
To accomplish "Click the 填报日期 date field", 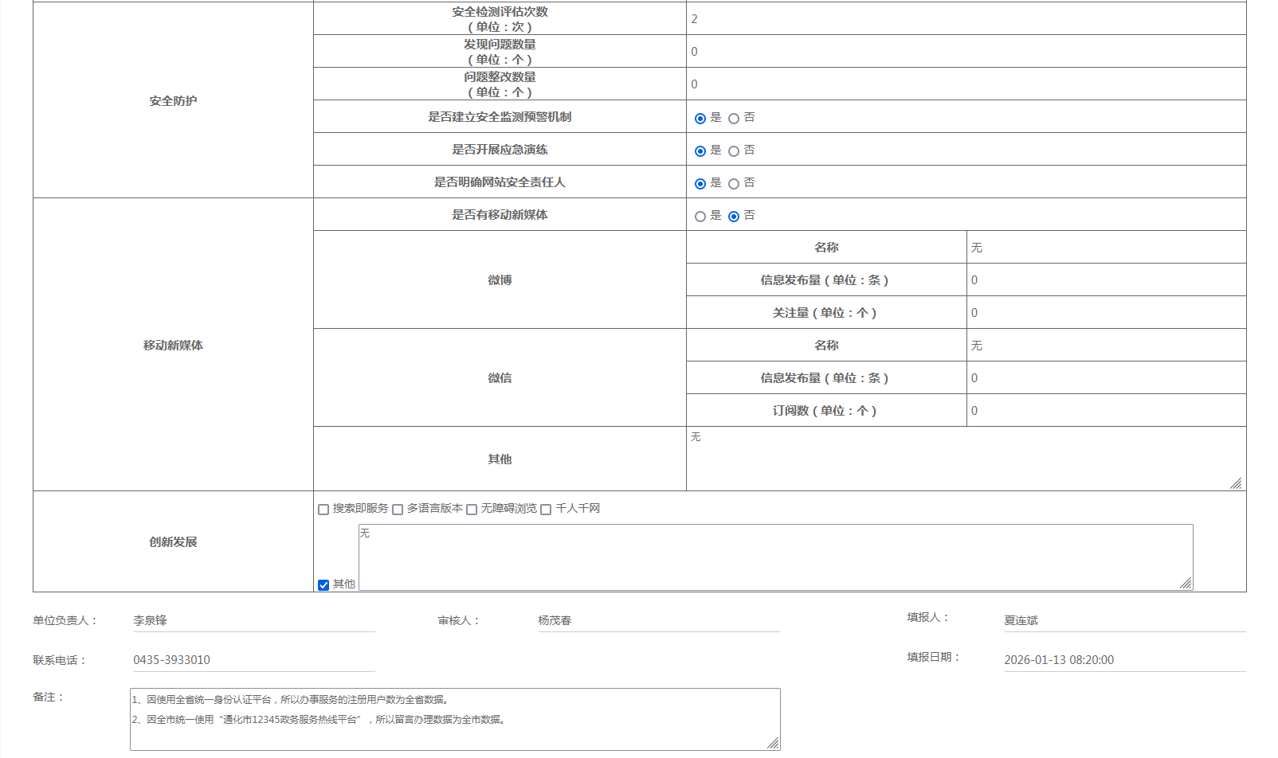I will pos(1124,660).
